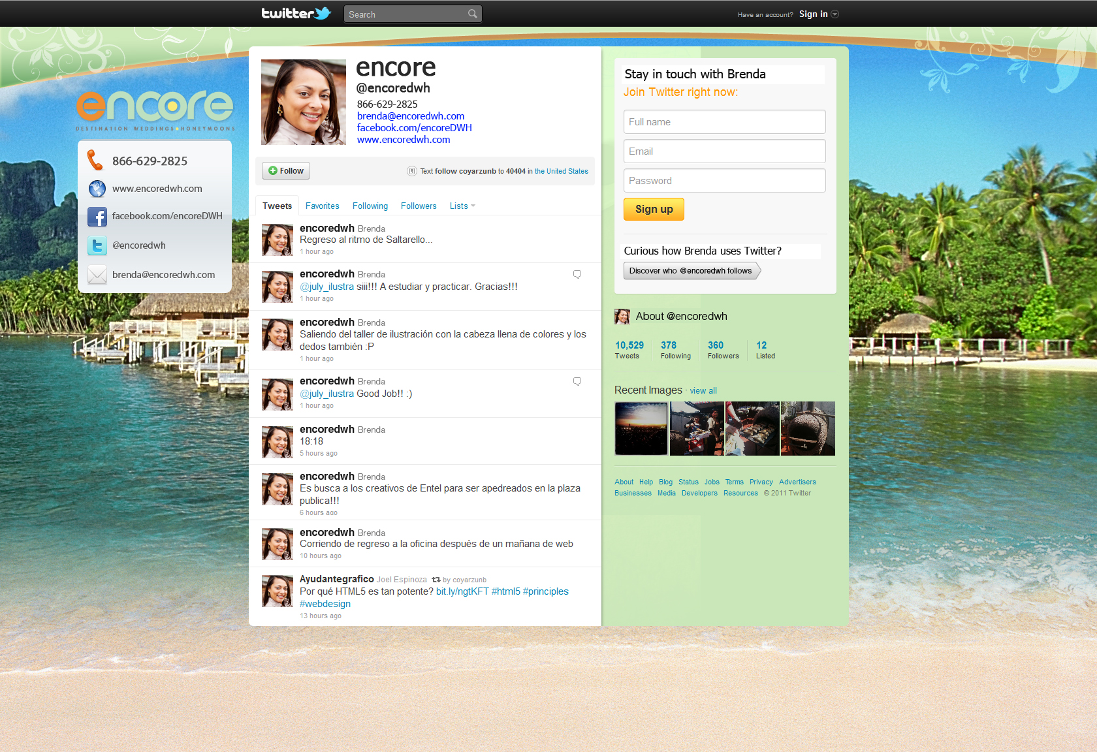
Task: Click Discover who @encoredwh follows
Action: point(691,271)
